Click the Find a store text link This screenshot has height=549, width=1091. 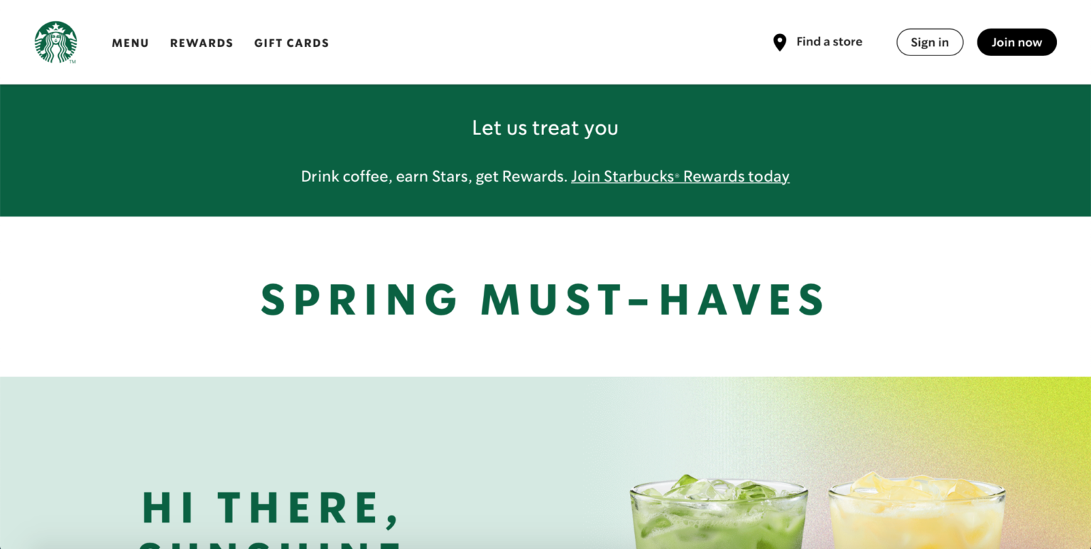(x=829, y=42)
